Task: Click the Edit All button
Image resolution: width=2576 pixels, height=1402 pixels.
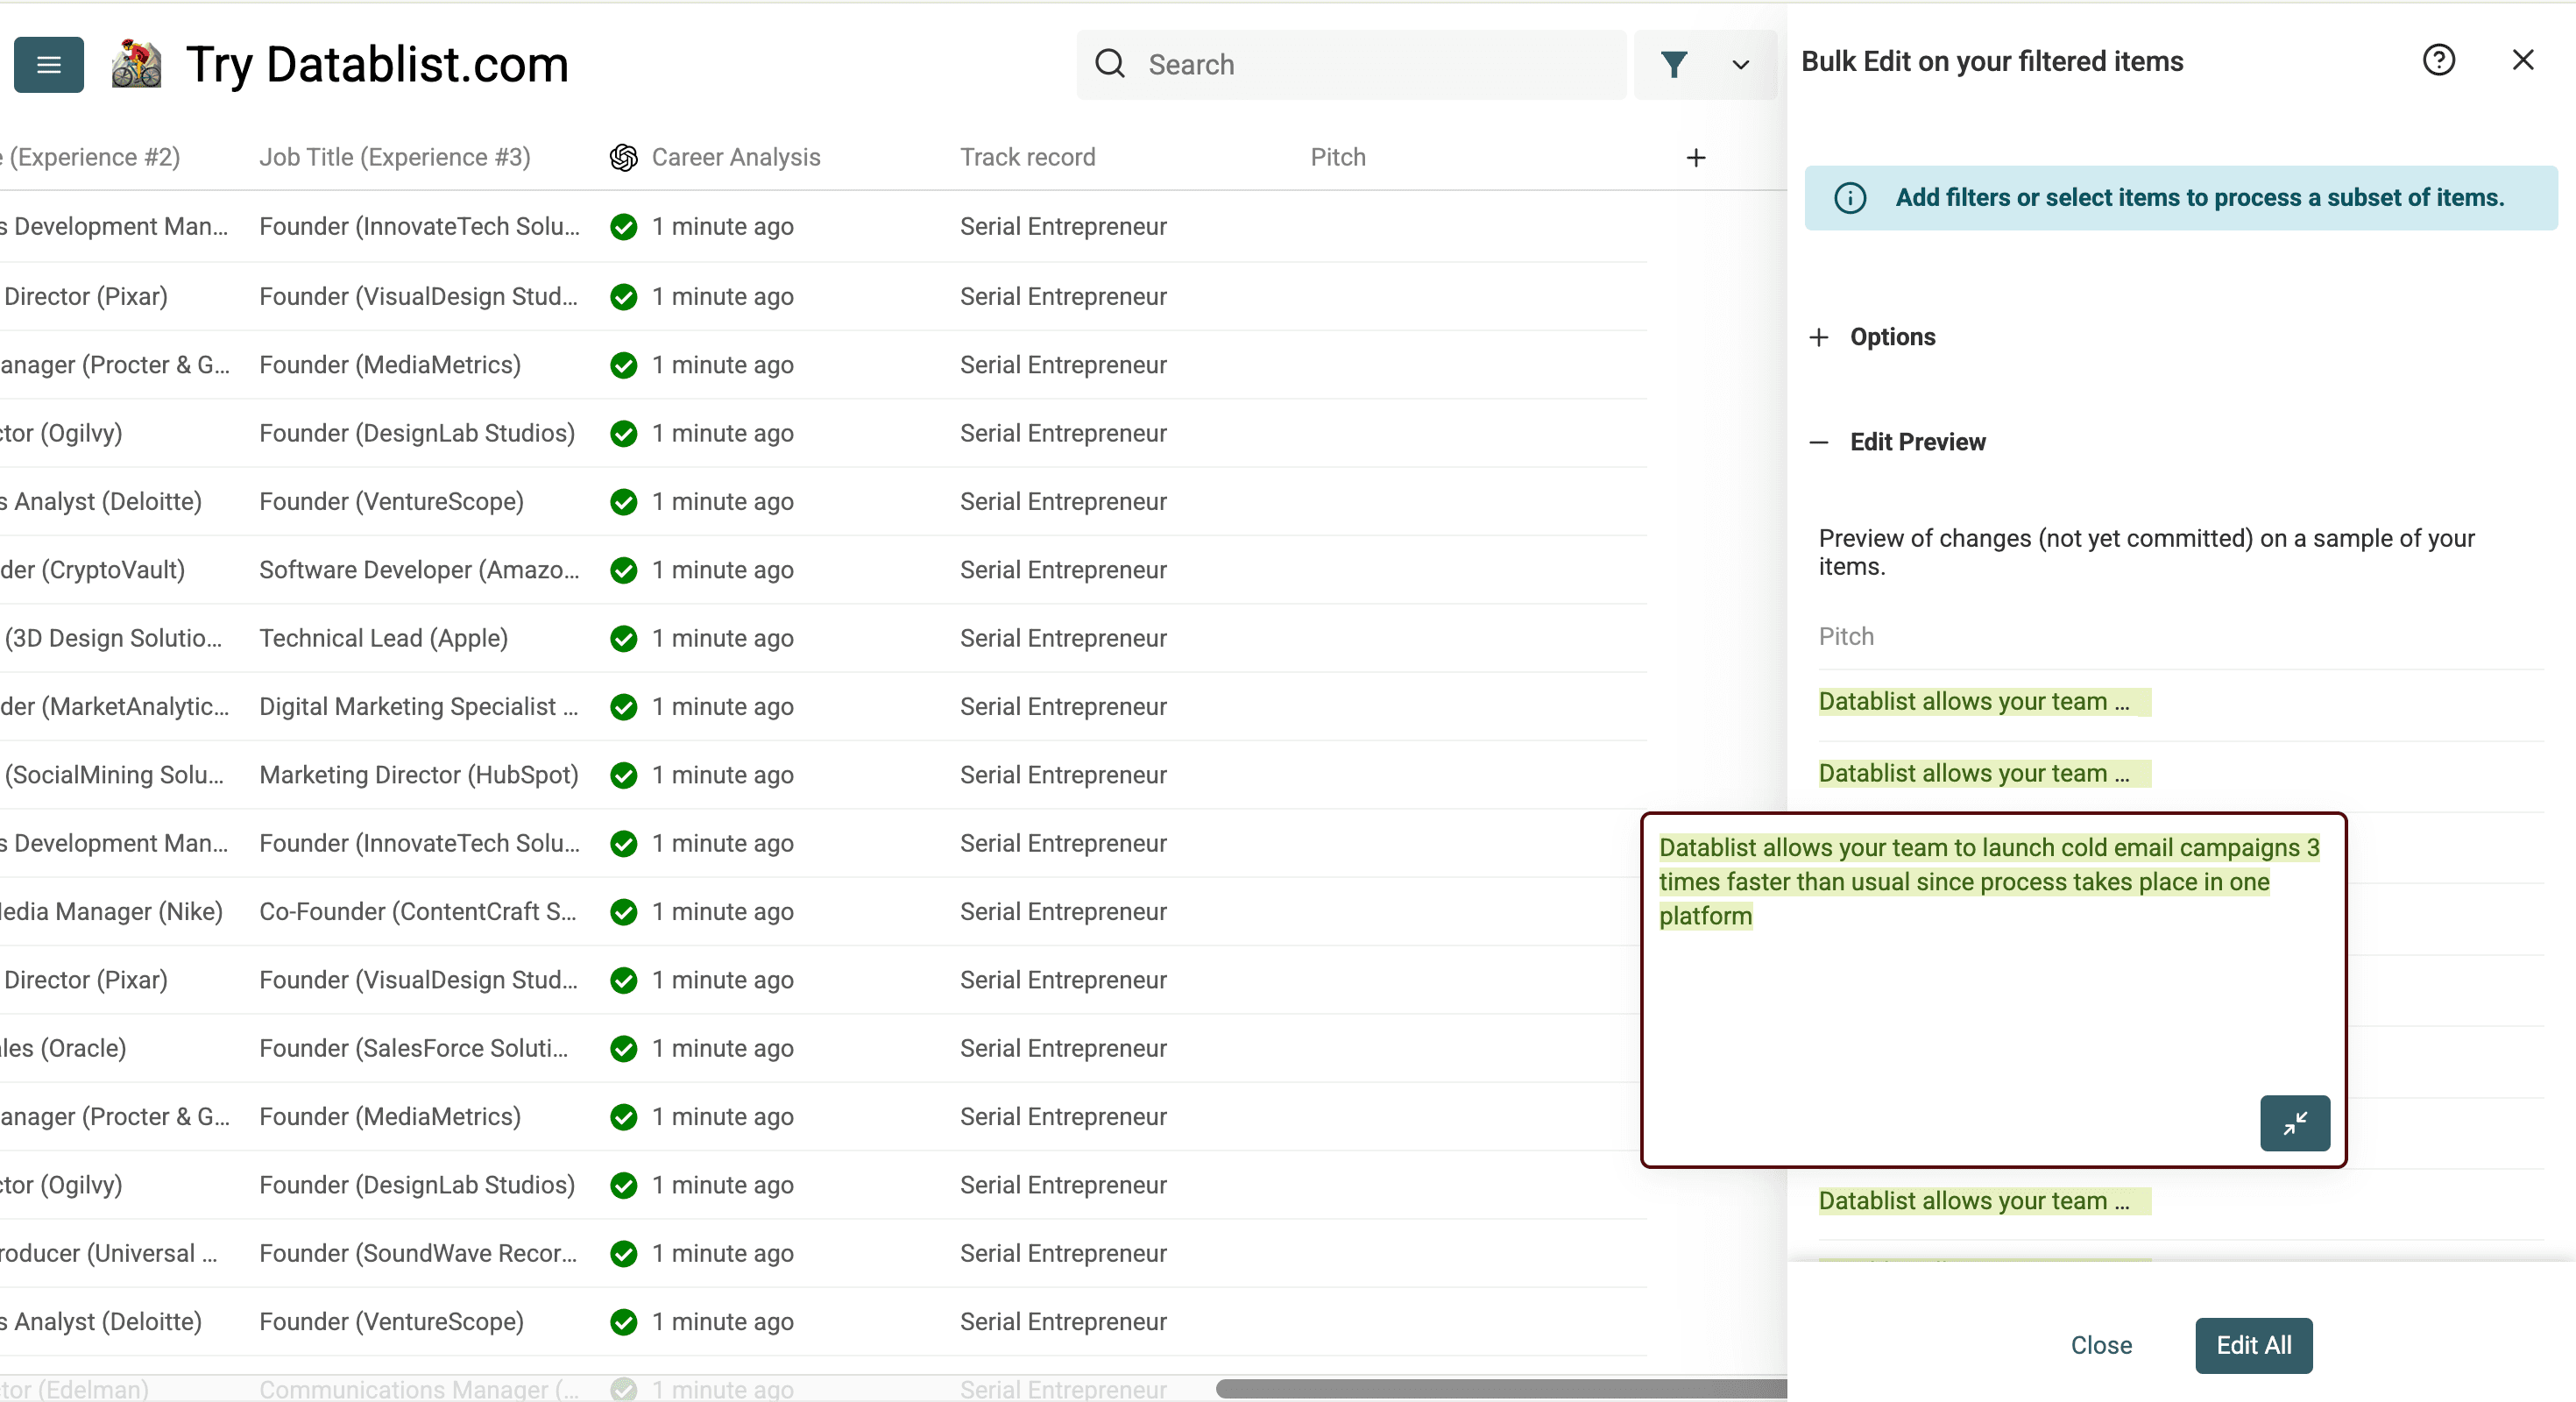Action: point(2252,1345)
